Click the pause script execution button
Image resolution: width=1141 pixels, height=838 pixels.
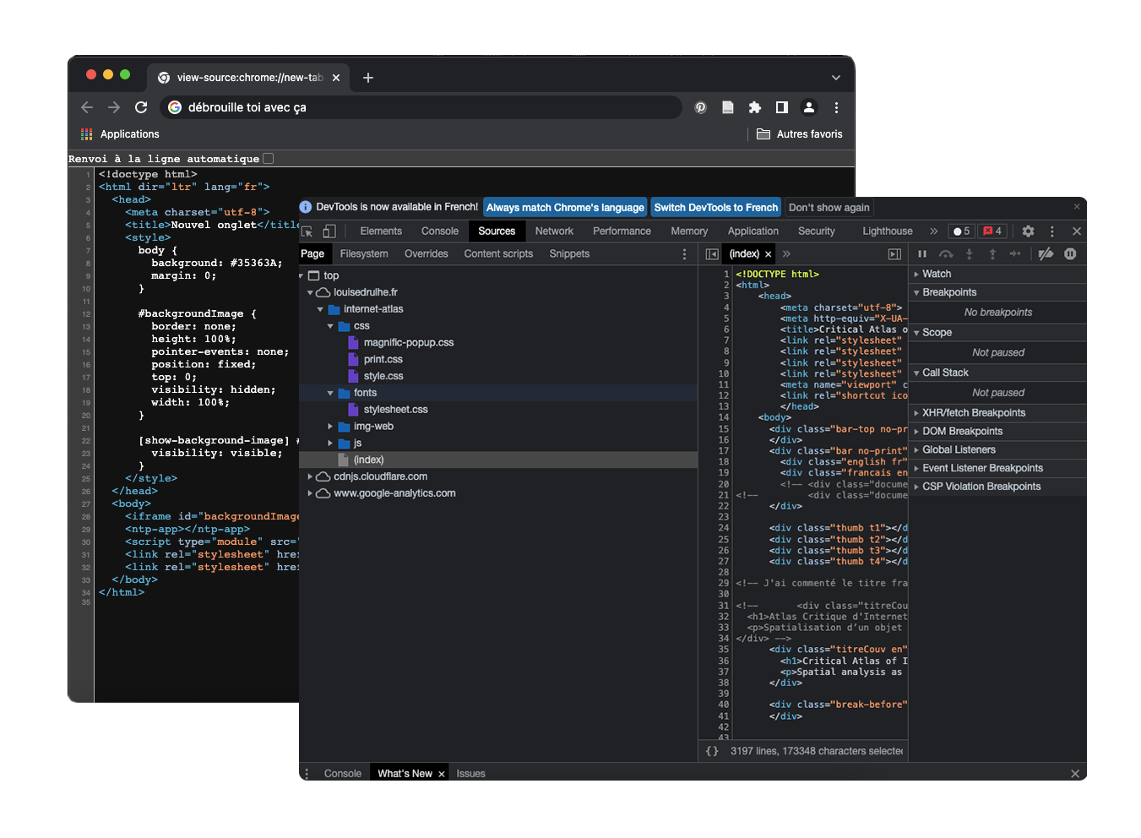[922, 254]
